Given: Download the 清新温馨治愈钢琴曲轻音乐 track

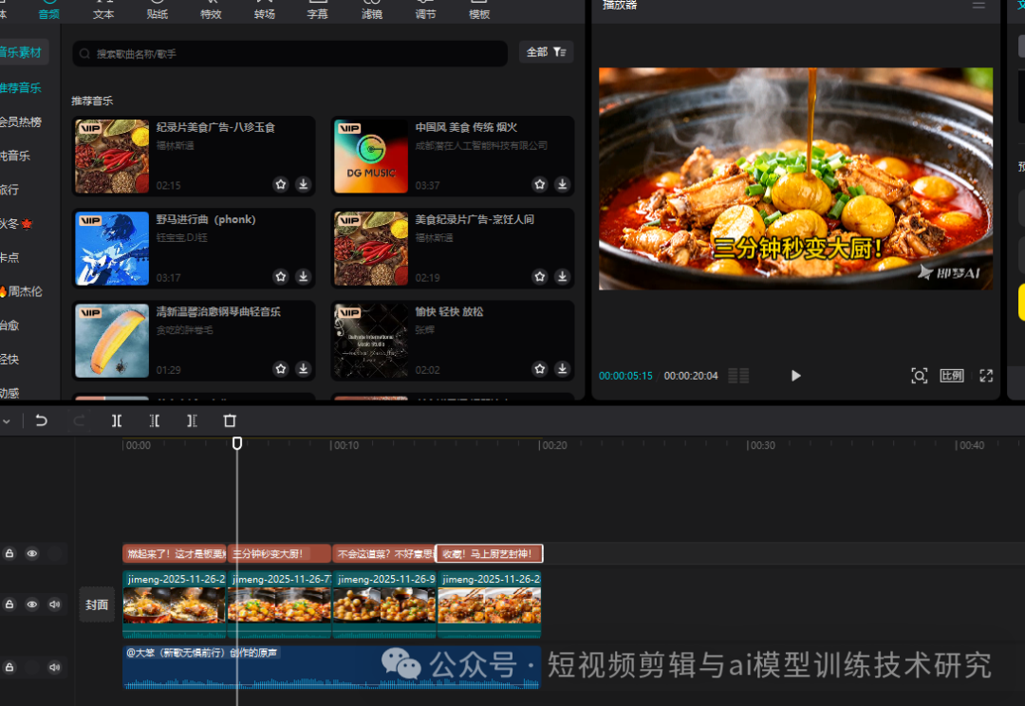Looking at the screenshot, I should 304,369.
